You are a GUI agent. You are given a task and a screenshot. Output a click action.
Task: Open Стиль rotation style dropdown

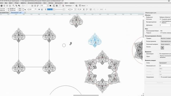coord(165,63)
